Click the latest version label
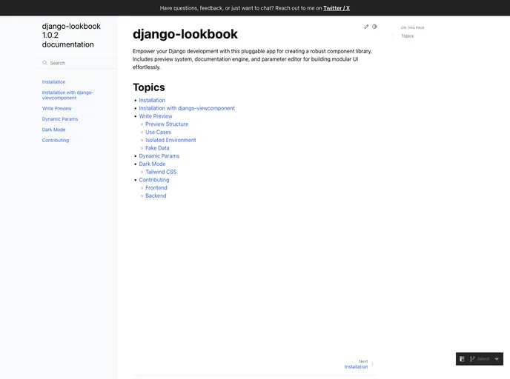The image size is (510, 379). 483,359
